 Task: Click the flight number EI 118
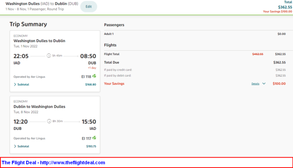click(86, 77)
